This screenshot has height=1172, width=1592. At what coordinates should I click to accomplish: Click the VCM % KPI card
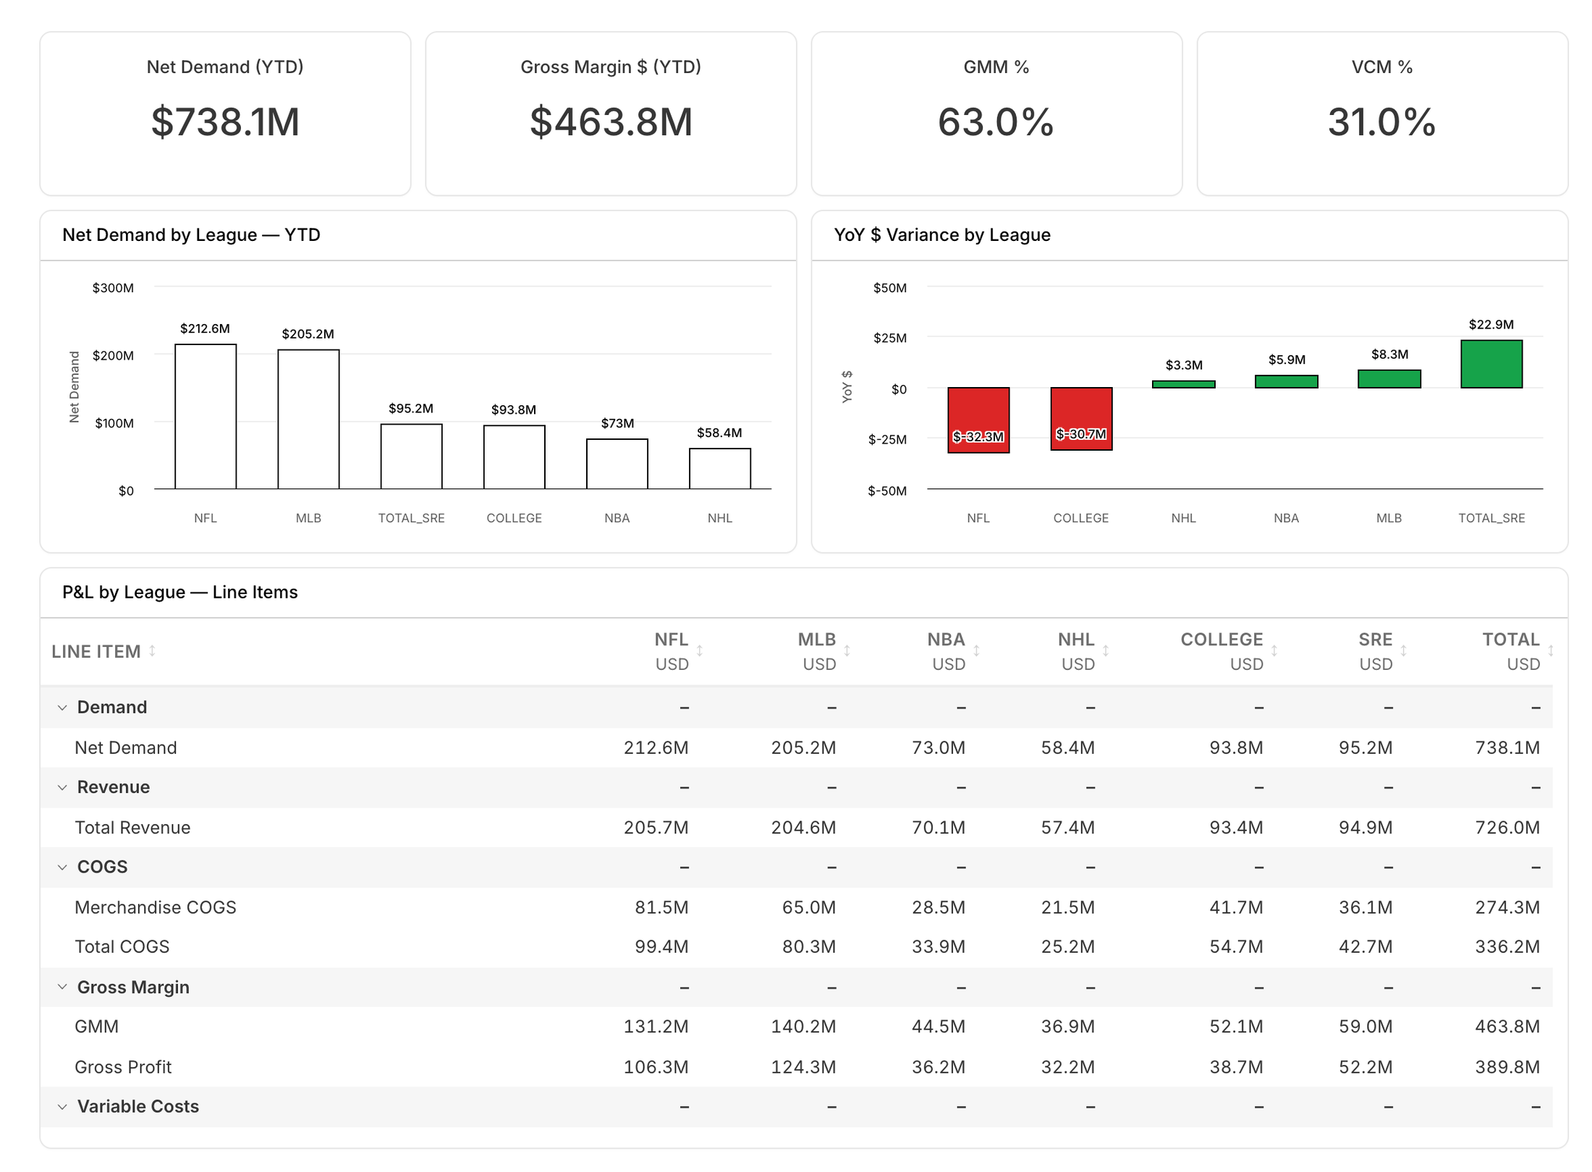pos(1382,114)
